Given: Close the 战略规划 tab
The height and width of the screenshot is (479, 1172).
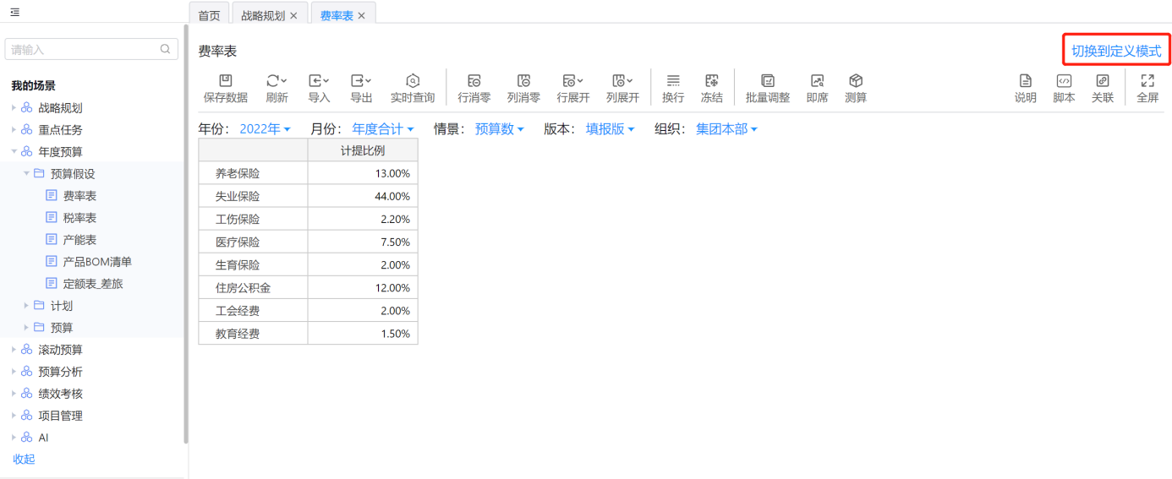Looking at the screenshot, I should coord(294,15).
